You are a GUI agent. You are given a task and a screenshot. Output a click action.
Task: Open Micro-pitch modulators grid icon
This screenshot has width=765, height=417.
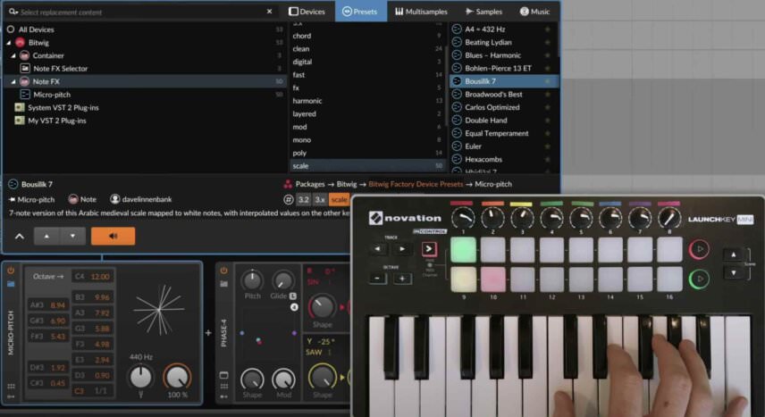click(11, 387)
